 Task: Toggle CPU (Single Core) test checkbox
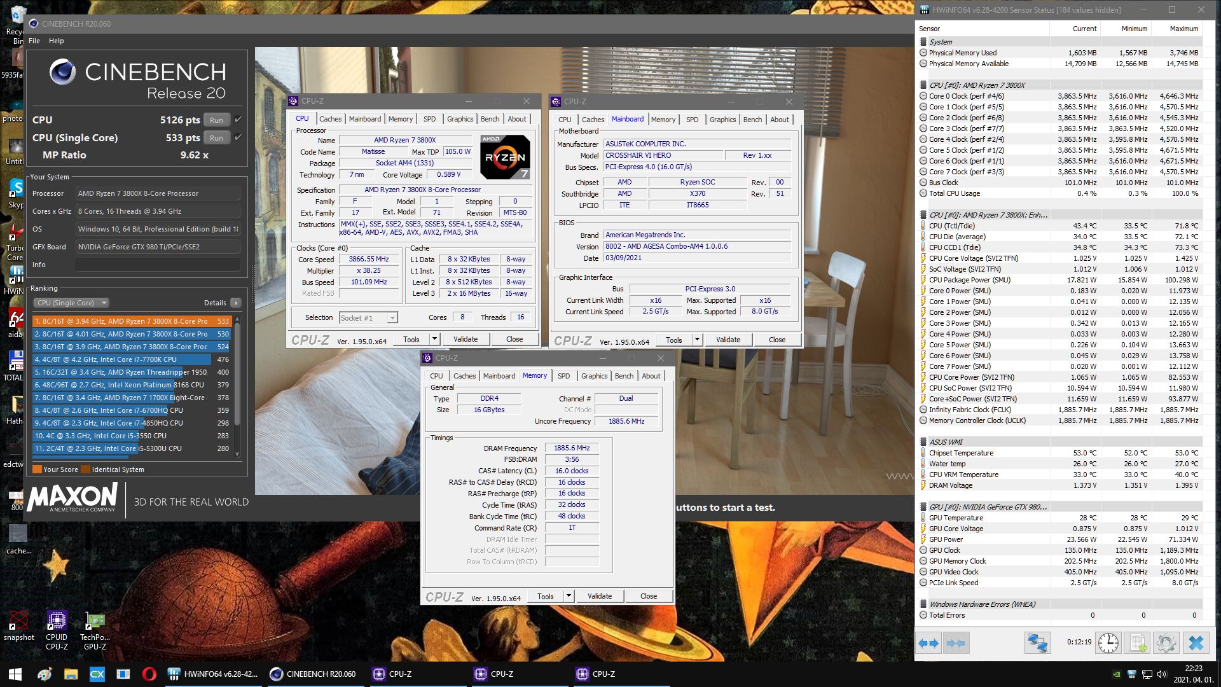pyautogui.click(x=238, y=137)
